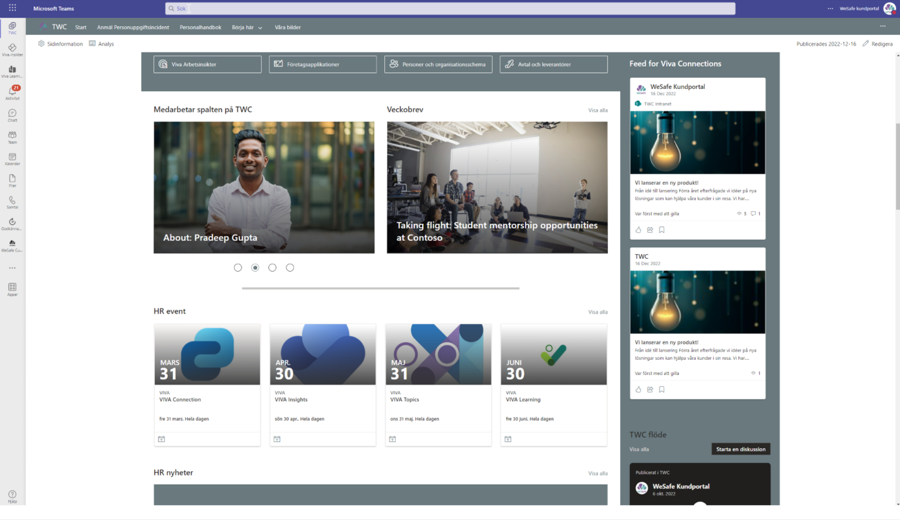Open the Personalhandbok menu item
The image size is (900, 520).
pos(200,27)
